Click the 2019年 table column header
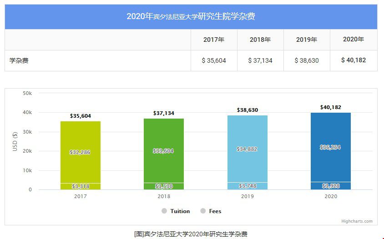Screen dimensions: 384x239 [x=307, y=40]
